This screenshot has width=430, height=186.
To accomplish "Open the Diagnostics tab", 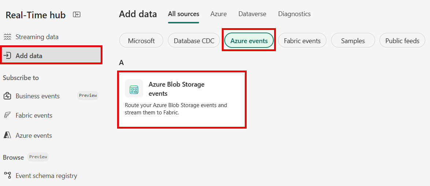I will click(294, 14).
